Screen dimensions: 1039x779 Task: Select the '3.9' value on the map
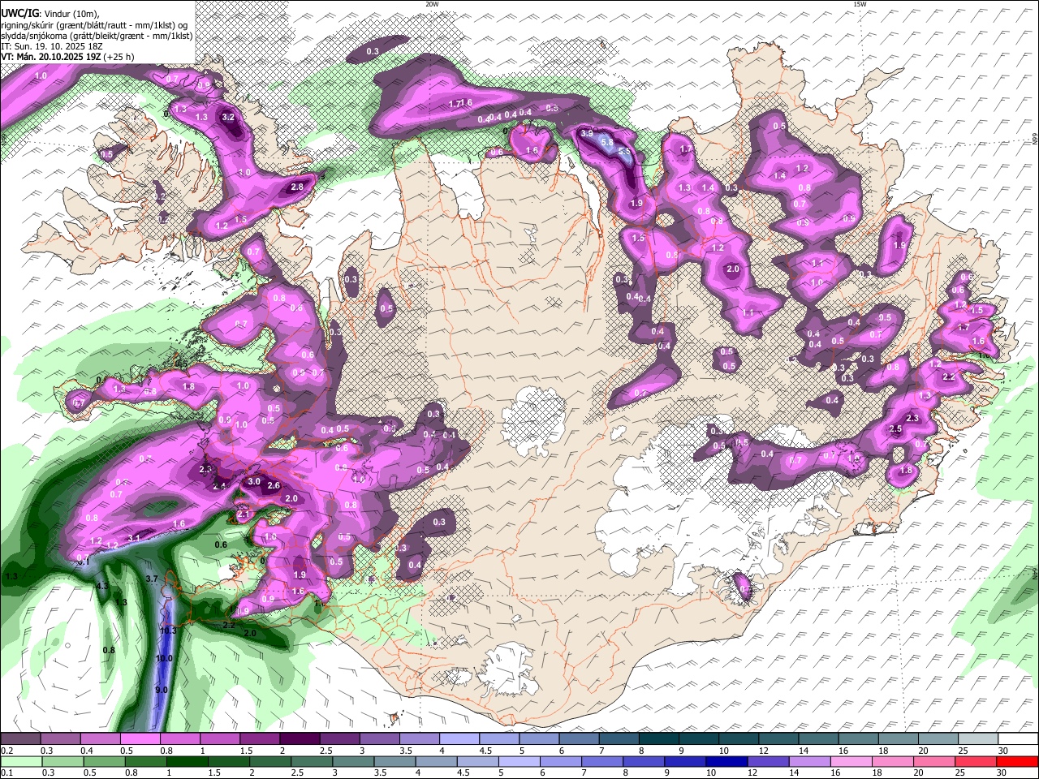coord(587,133)
